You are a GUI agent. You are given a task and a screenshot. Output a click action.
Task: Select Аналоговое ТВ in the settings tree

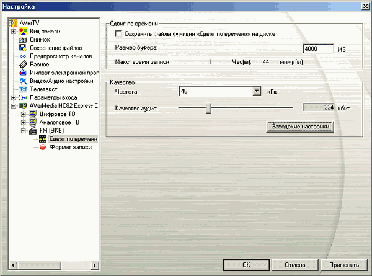click(58, 123)
